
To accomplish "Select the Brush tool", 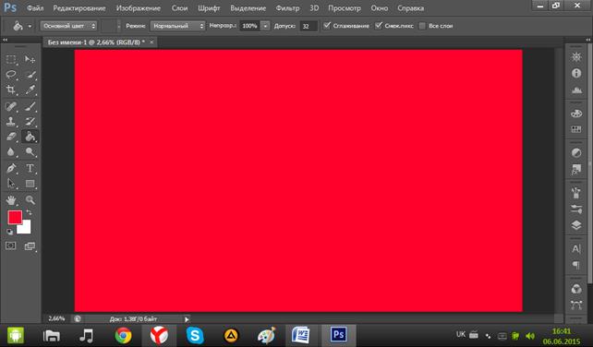I will tap(30, 106).
